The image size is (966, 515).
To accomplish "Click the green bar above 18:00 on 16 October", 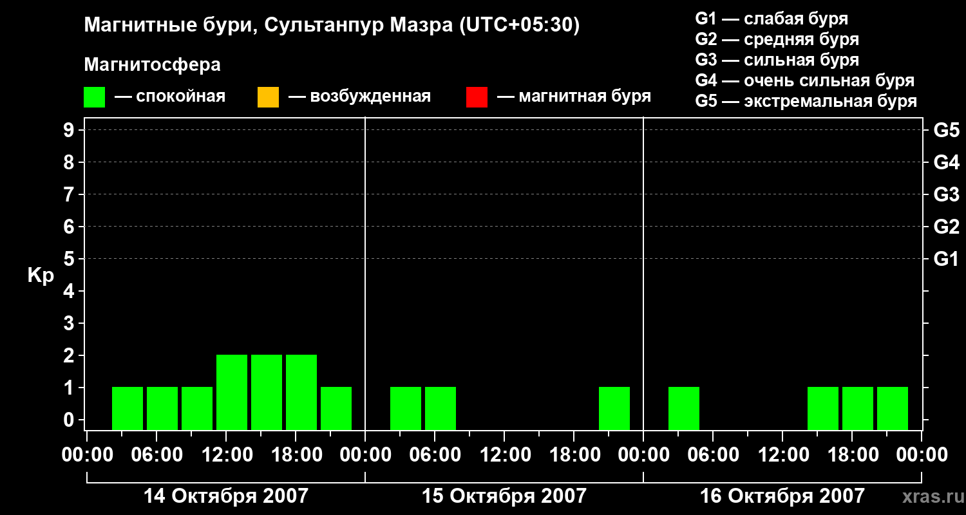I will point(858,408).
